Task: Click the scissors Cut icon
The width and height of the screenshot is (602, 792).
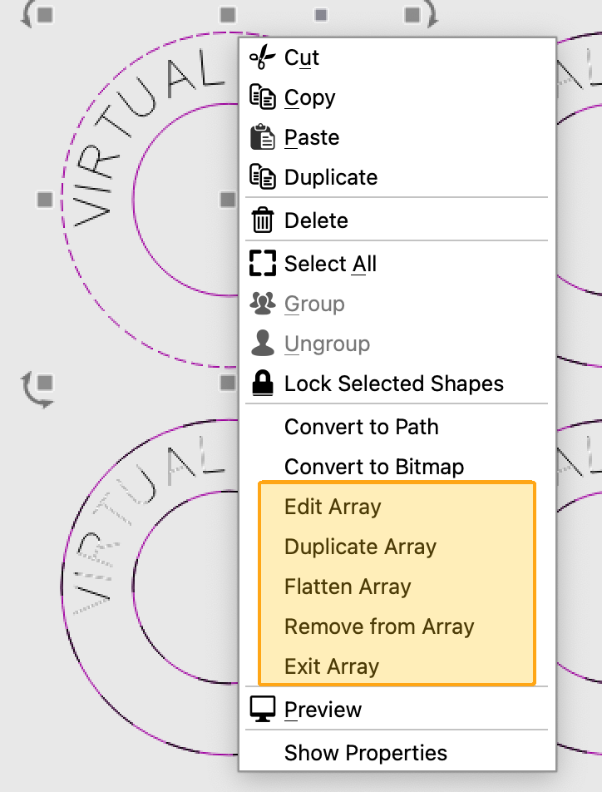Action: point(262,57)
